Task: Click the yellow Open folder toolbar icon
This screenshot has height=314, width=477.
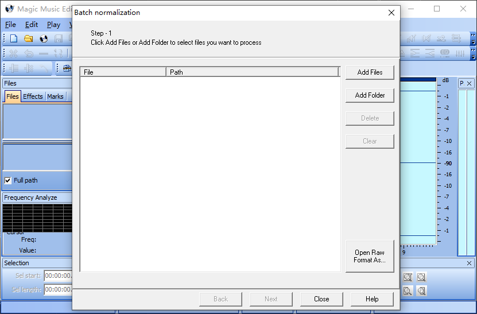Action: click(x=29, y=38)
